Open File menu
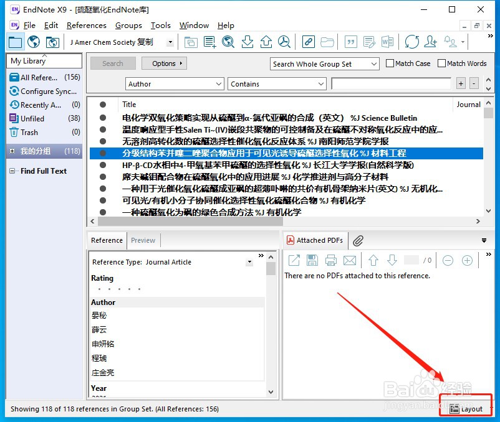 [29, 25]
